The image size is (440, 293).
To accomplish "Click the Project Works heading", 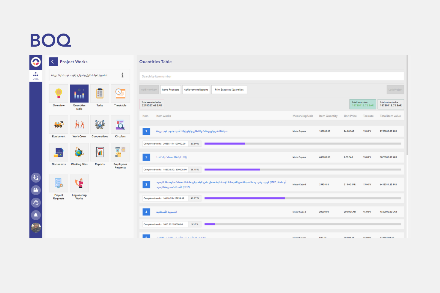I will [x=74, y=62].
